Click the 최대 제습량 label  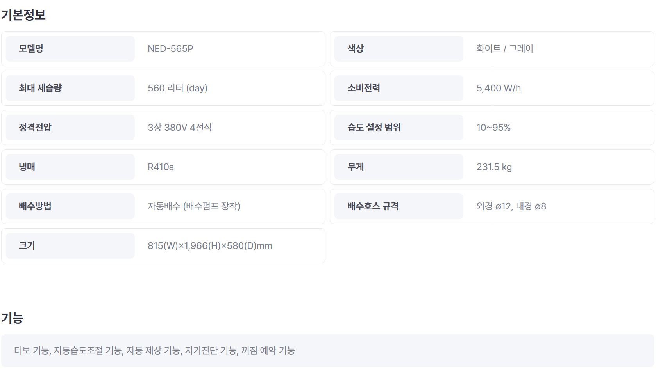(40, 88)
